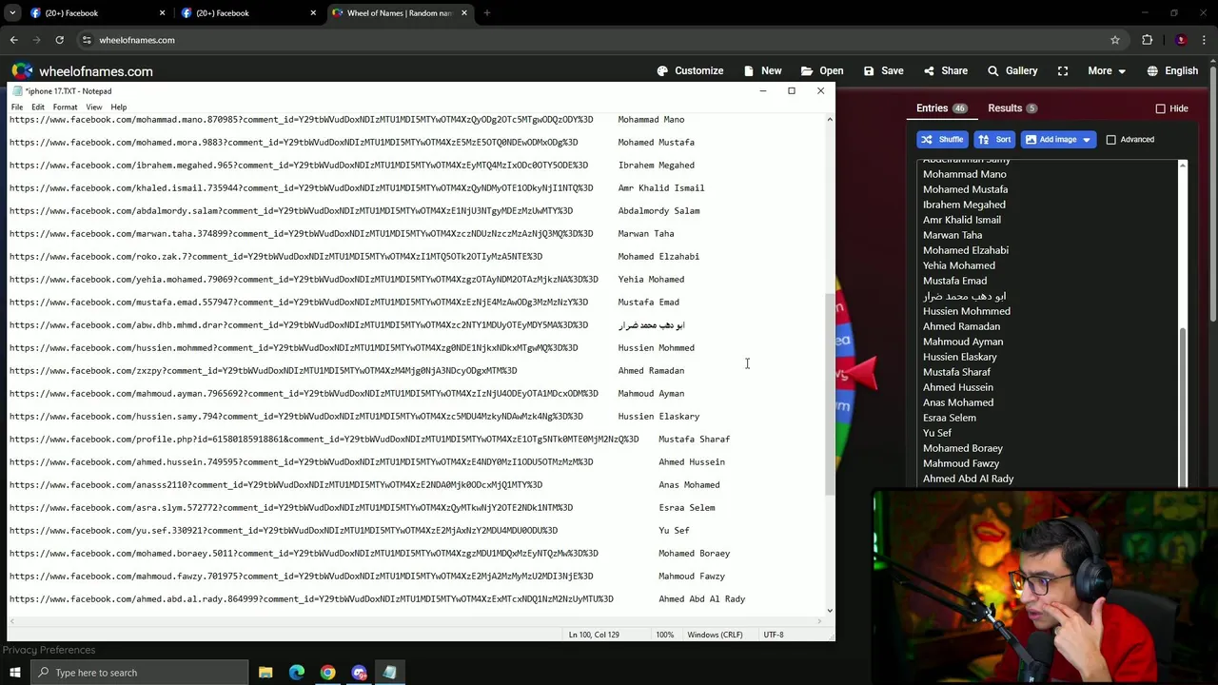Open browser extensions puzzle icon
Screen dimensions: 1218x685
coord(1147,40)
